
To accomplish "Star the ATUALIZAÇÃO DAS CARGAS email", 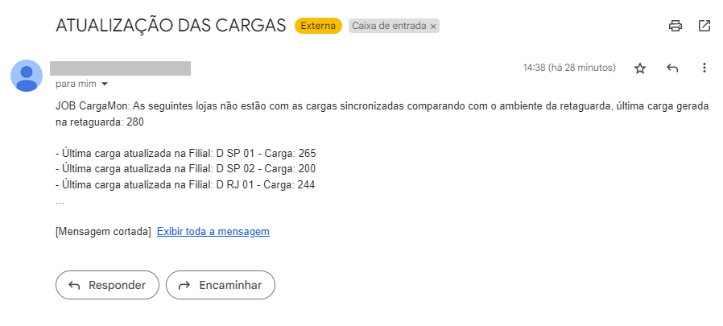I will coord(640,68).
